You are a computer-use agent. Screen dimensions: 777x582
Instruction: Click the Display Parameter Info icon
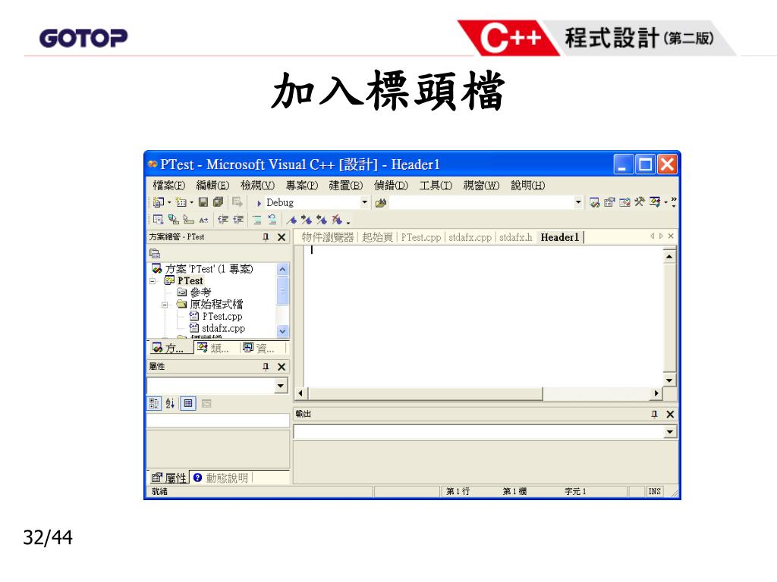click(x=174, y=219)
